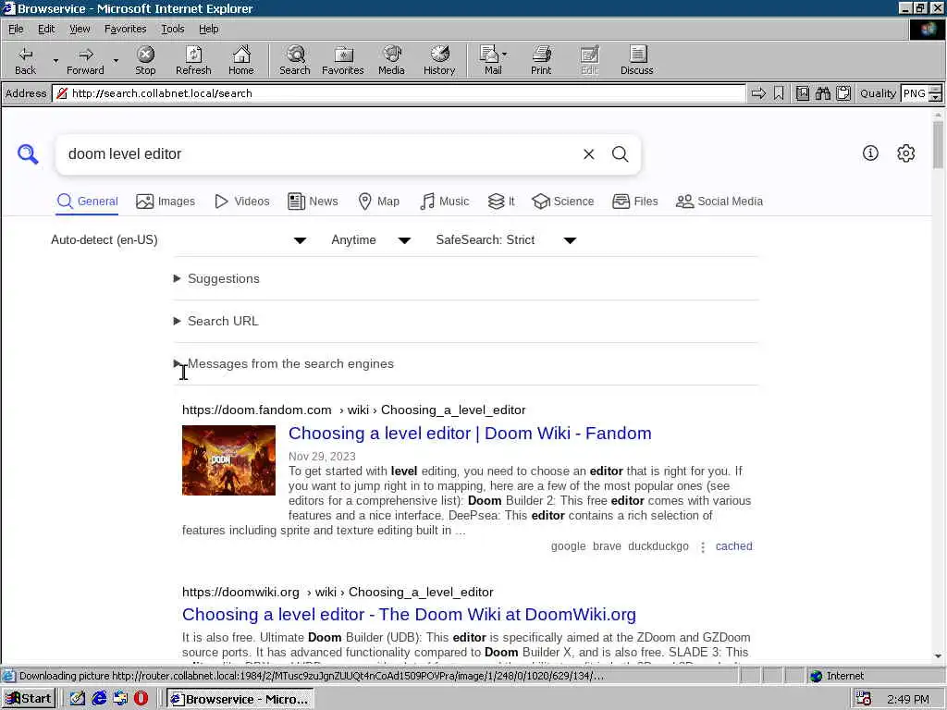Switch to the Science category tab
The width and height of the screenshot is (947, 710).
click(563, 202)
